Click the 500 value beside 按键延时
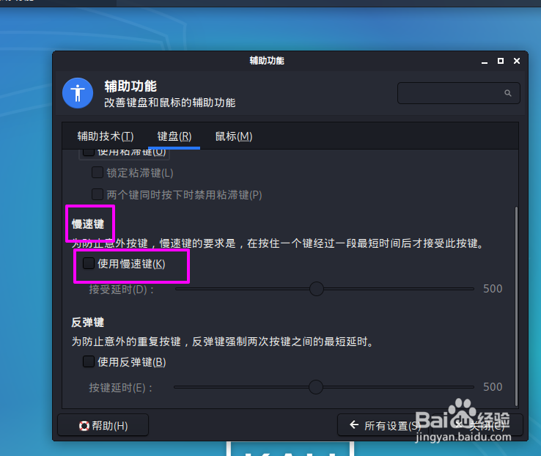 (493, 387)
